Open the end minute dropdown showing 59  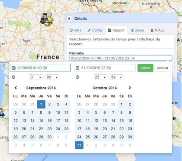[117, 77]
